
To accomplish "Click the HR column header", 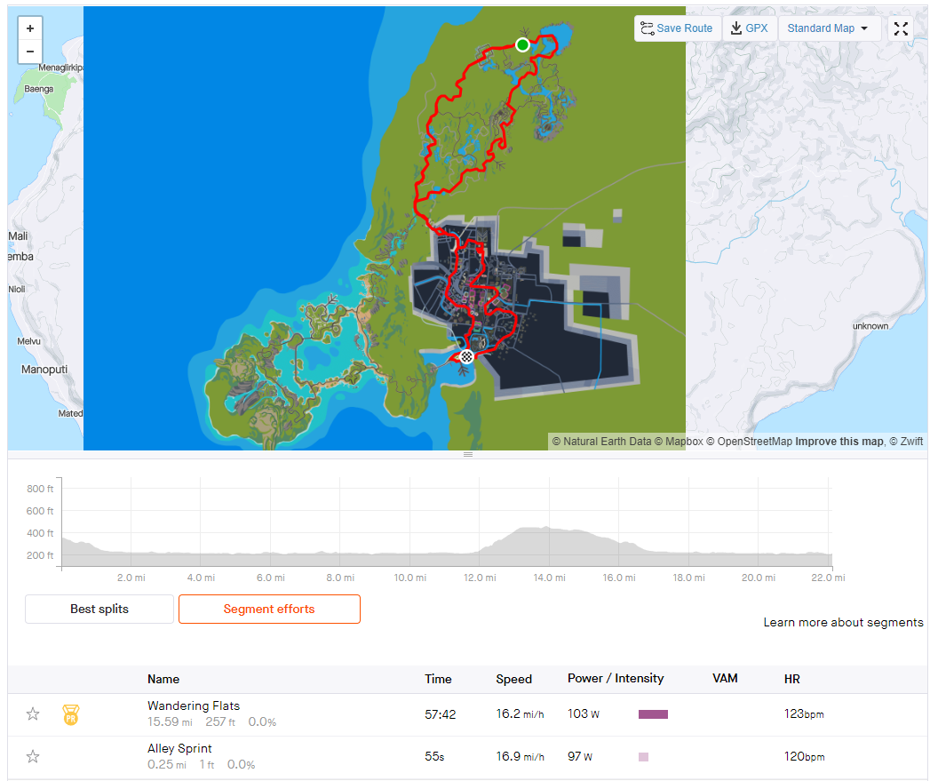I will [791, 680].
